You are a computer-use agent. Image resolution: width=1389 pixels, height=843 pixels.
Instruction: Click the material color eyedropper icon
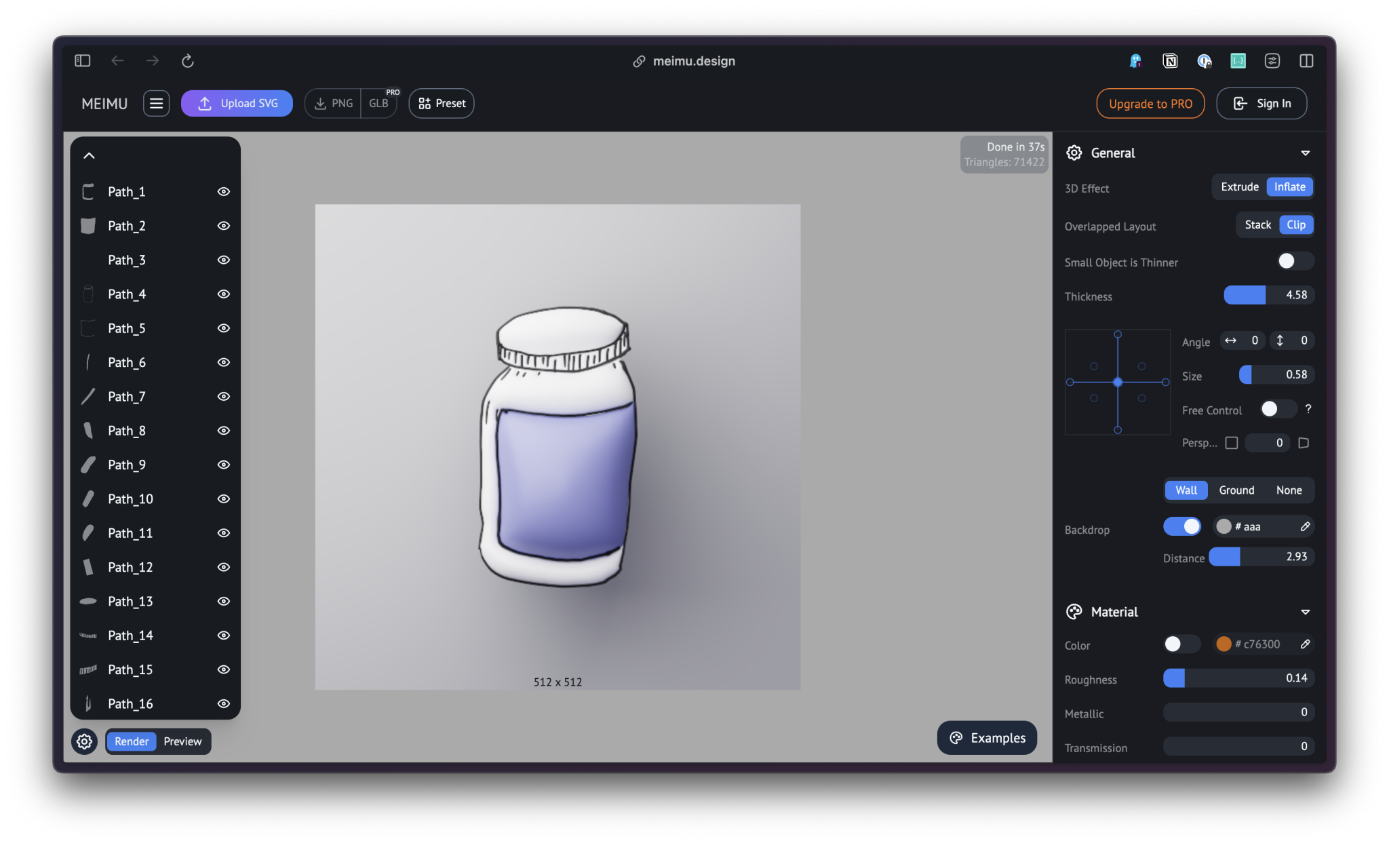click(x=1305, y=644)
